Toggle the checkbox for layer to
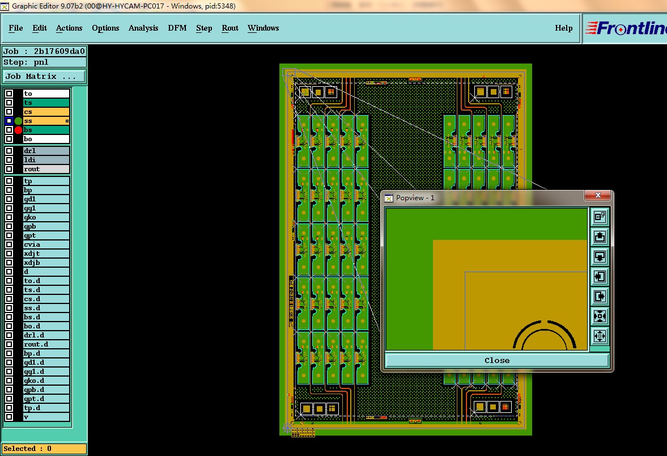Screen dimensions: 667x456 (x=9, y=94)
